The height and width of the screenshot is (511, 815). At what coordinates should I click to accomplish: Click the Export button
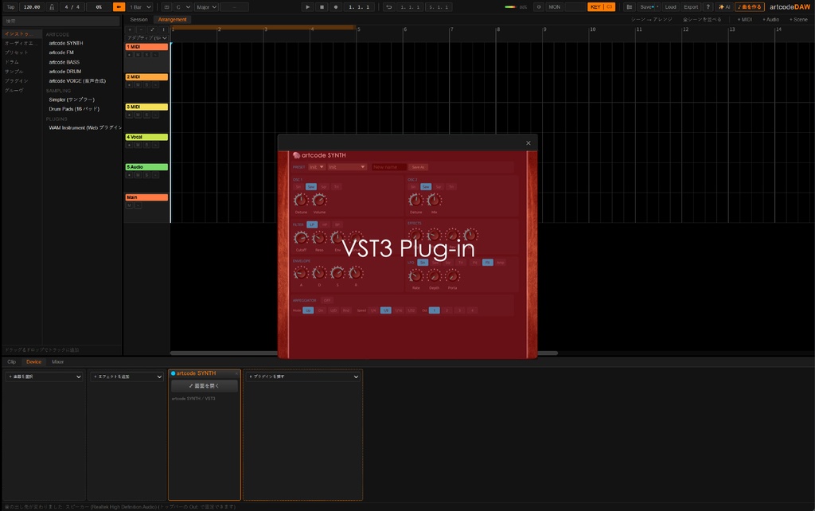click(691, 6)
